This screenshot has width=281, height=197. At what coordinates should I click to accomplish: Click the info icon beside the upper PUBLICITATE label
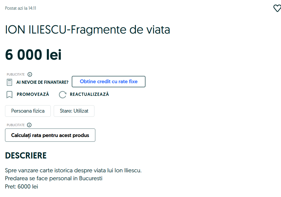pyautogui.click(x=30, y=74)
